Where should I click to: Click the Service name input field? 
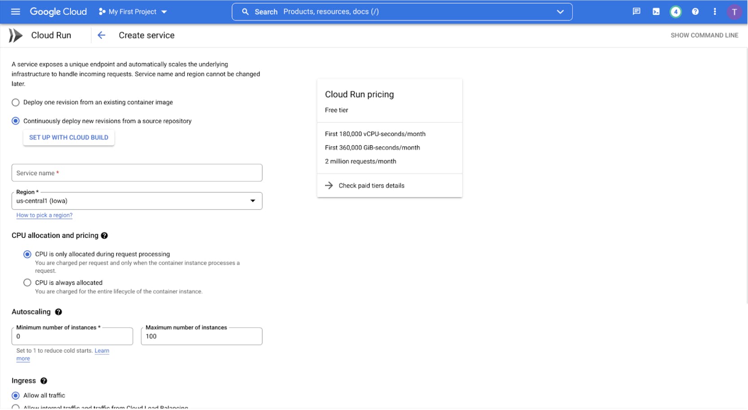click(x=137, y=173)
